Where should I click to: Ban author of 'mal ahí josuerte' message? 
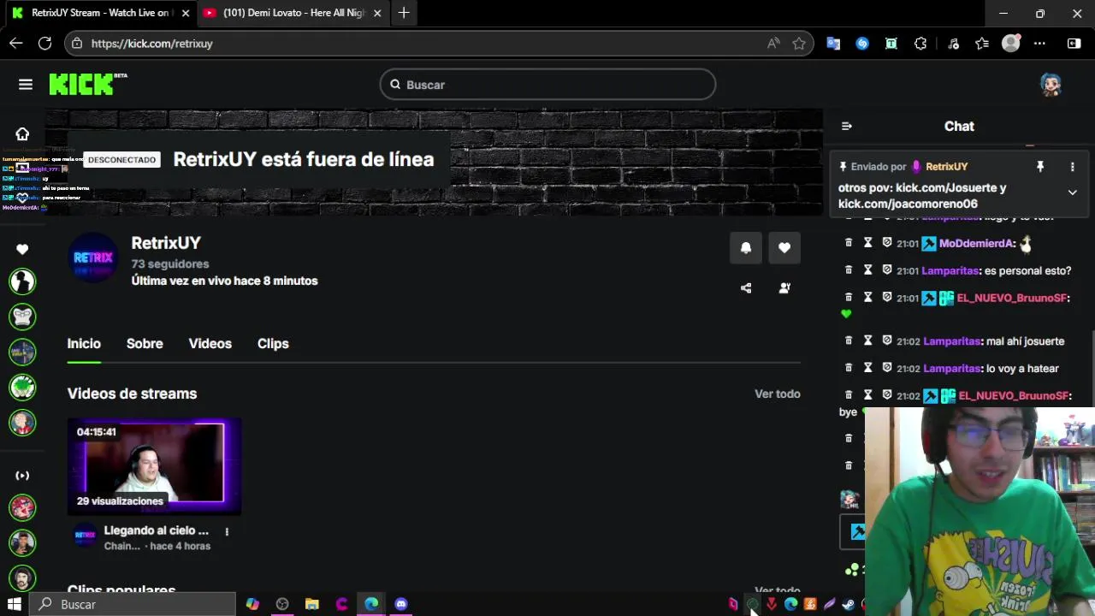887,341
